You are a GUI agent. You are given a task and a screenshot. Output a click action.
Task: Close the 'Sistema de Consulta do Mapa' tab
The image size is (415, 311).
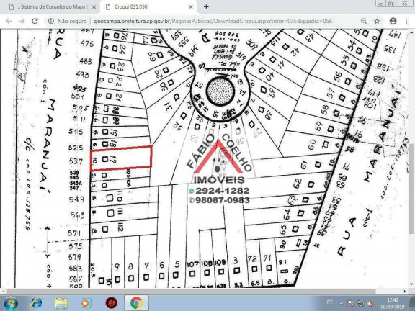(x=94, y=7)
